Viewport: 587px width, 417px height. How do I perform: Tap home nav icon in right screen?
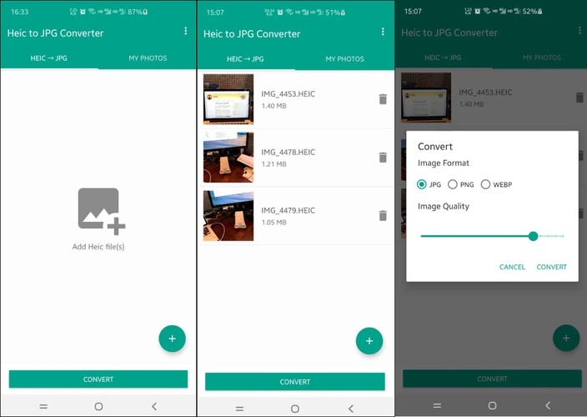coord(492,405)
